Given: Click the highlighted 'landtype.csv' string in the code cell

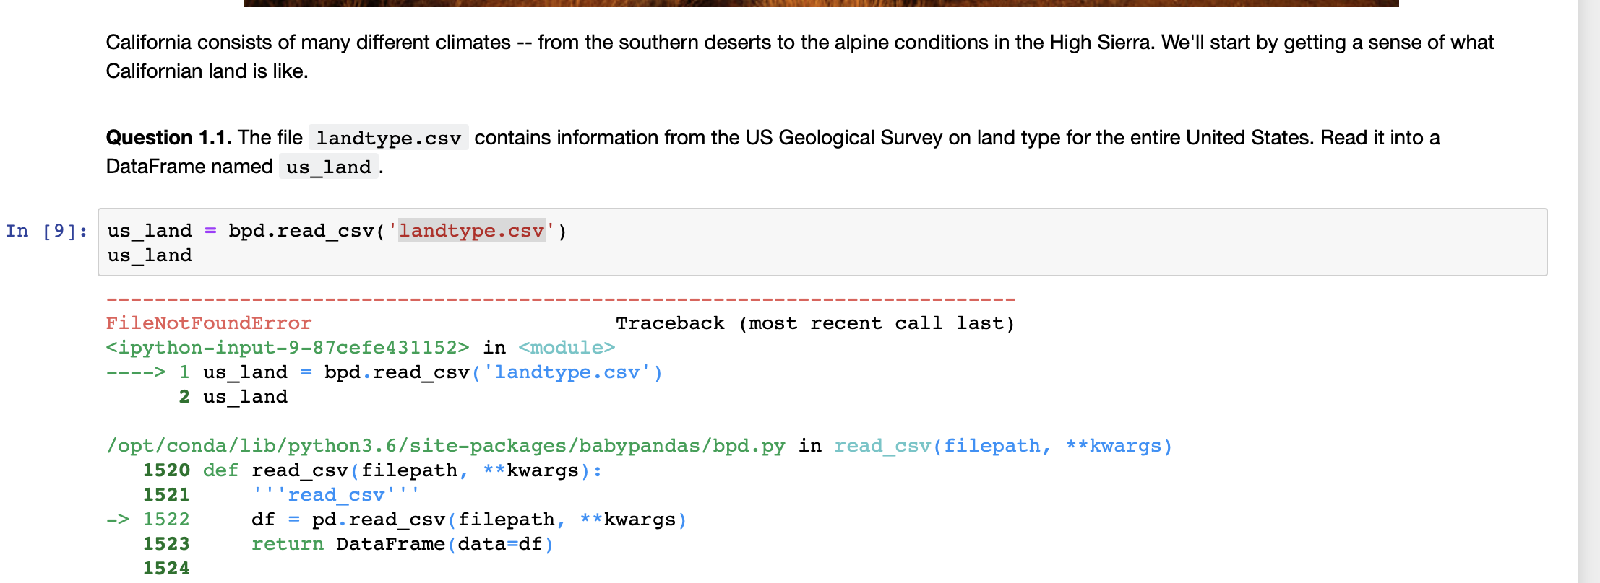Looking at the screenshot, I should pos(471,231).
